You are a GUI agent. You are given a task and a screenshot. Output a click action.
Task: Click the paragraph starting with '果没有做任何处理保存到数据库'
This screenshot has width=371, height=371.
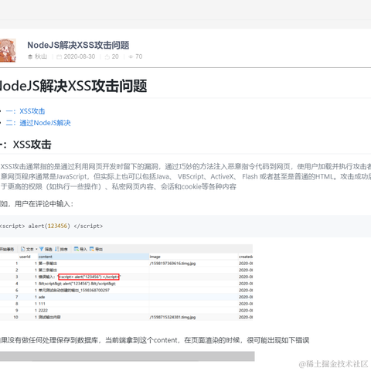(155, 340)
